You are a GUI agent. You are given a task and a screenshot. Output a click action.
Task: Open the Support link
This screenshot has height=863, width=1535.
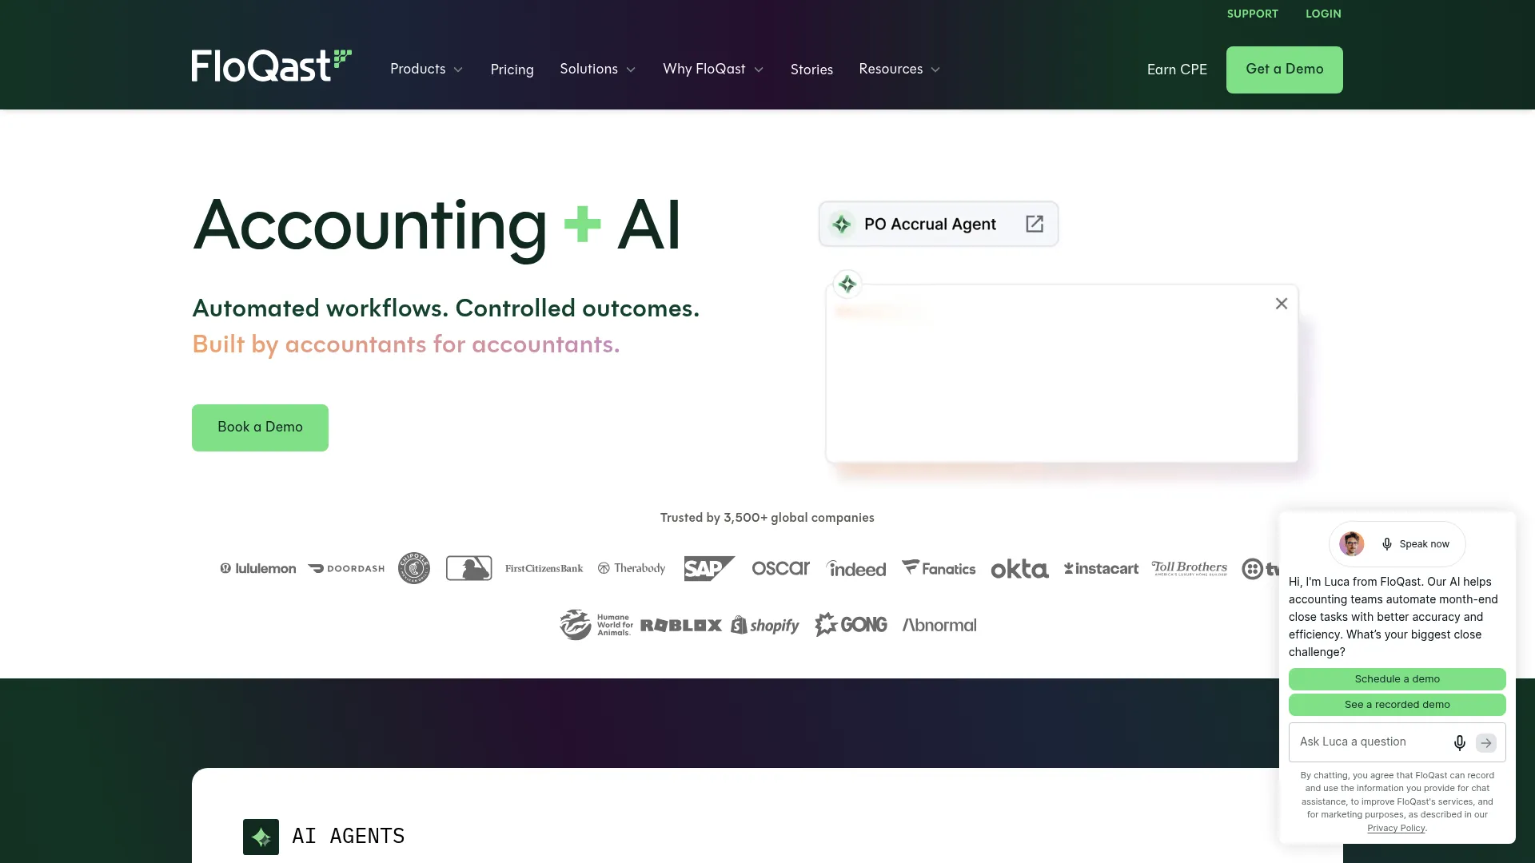pos(1252,14)
